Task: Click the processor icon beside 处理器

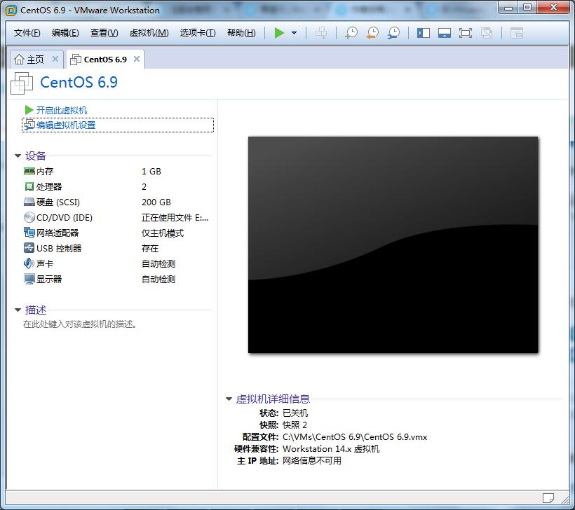Action: [29, 186]
